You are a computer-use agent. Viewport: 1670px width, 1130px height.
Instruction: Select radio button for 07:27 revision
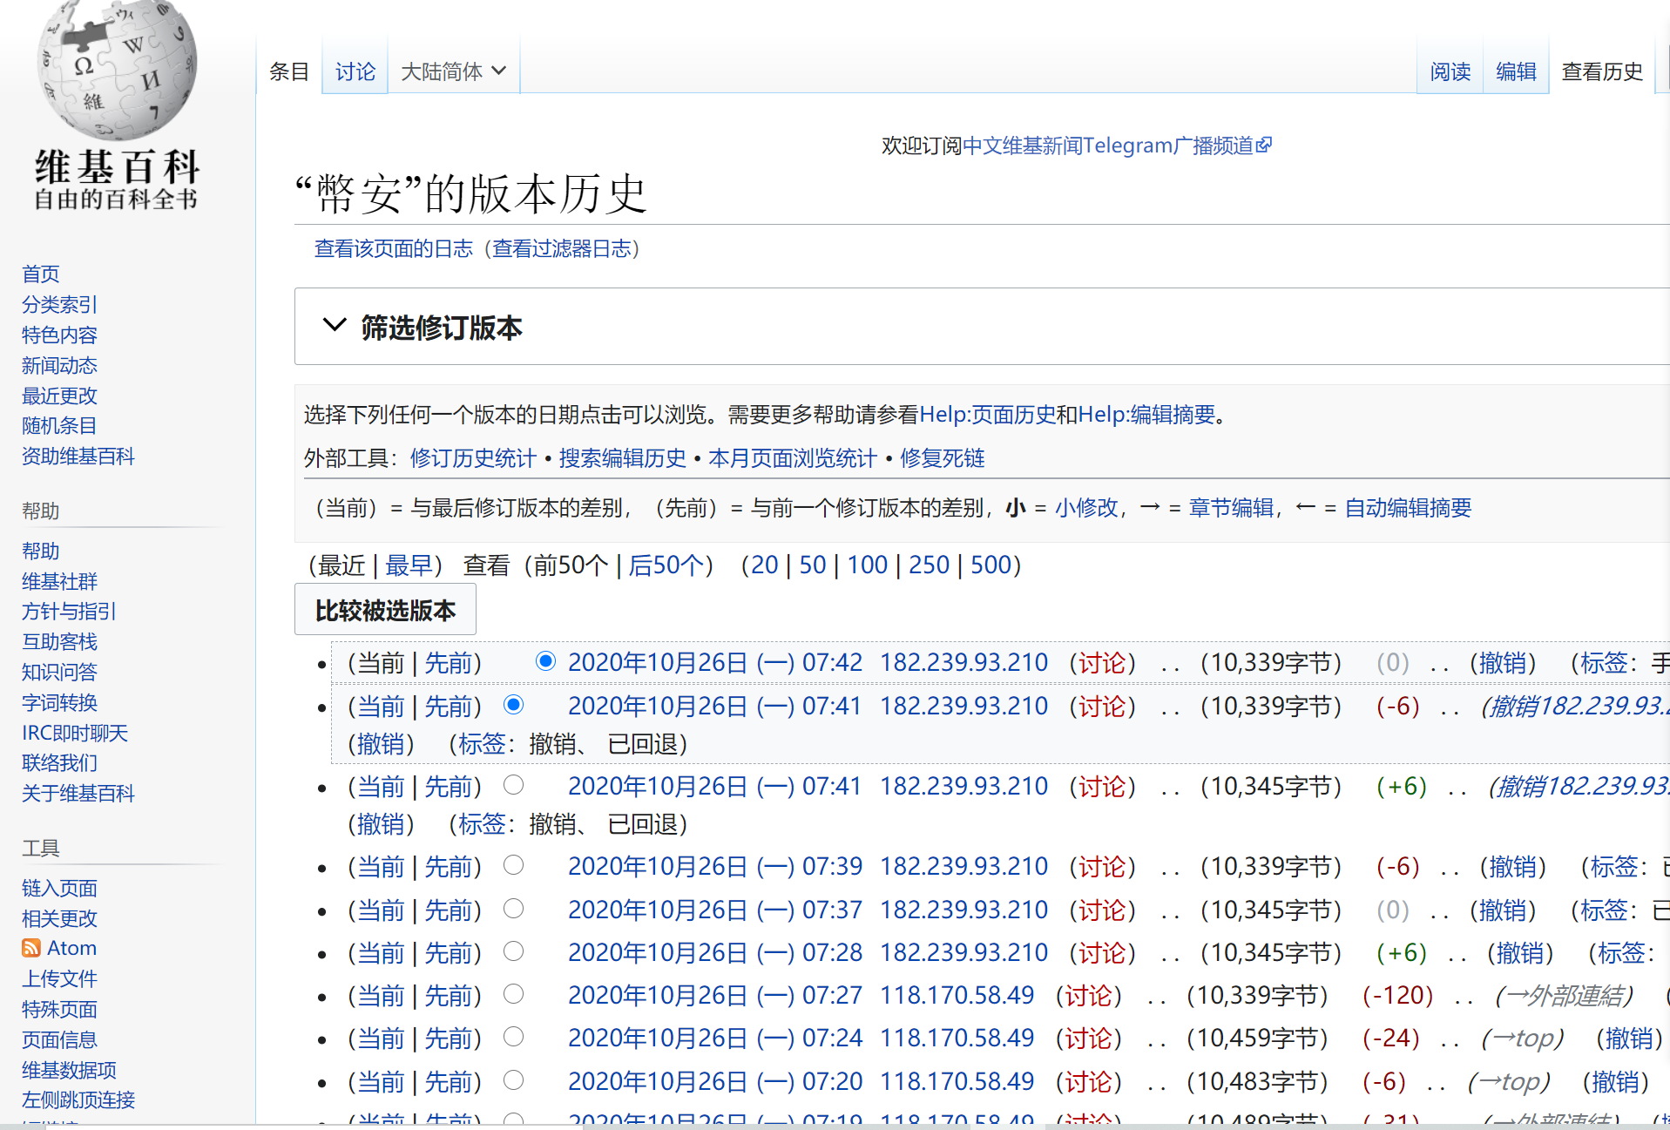coord(514,994)
